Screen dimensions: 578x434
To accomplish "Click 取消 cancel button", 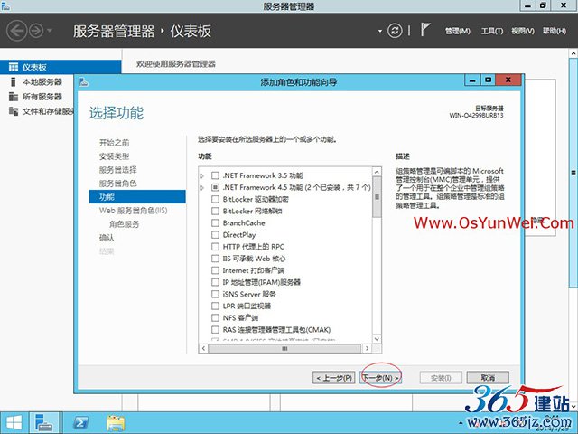I will [x=488, y=378].
